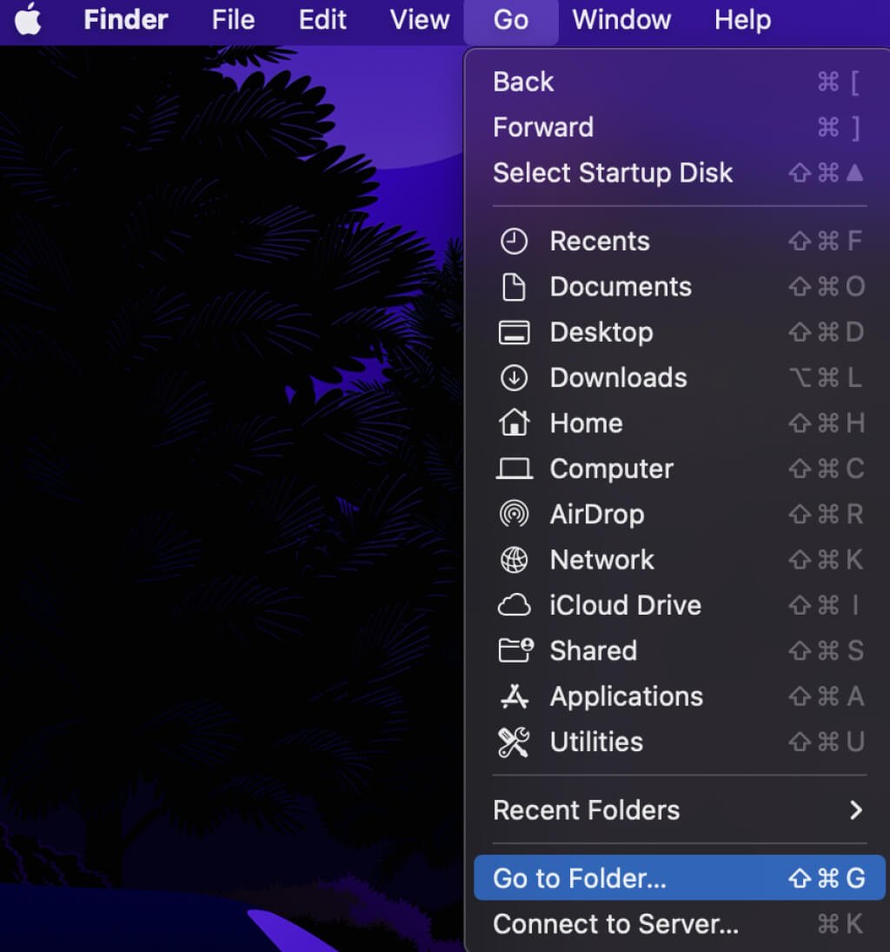This screenshot has width=890, height=952.
Task: Click the Utilities tools icon
Action: point(514,742)
